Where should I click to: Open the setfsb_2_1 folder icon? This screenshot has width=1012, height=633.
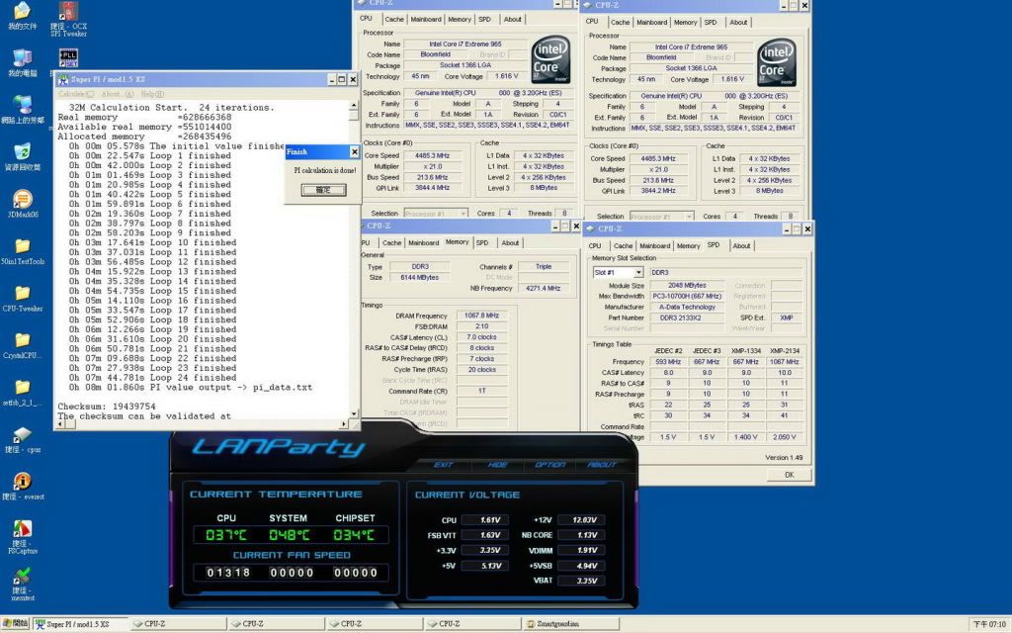click(22, 394)
